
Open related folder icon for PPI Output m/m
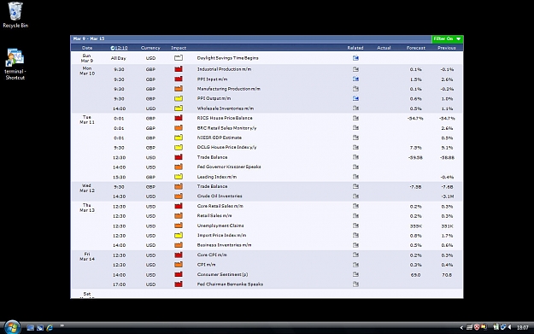[x=355, y=98]
